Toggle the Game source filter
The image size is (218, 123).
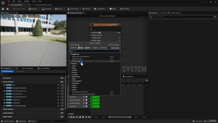coord(88,48)
